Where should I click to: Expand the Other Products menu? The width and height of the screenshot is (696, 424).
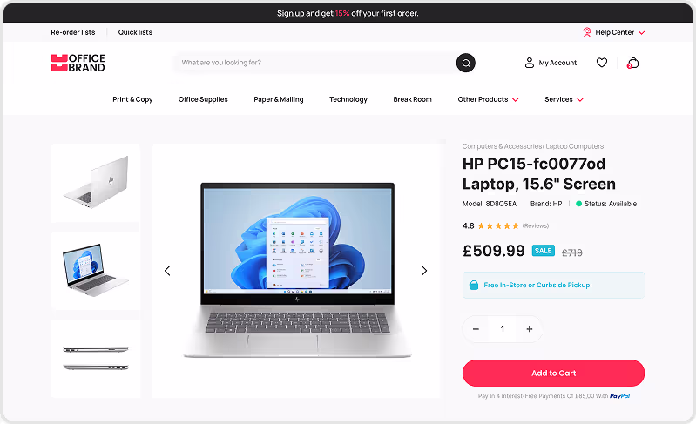pos(489,99)
